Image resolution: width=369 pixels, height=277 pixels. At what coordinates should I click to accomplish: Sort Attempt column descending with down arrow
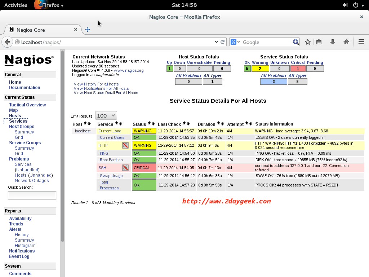tap(251, 124)
